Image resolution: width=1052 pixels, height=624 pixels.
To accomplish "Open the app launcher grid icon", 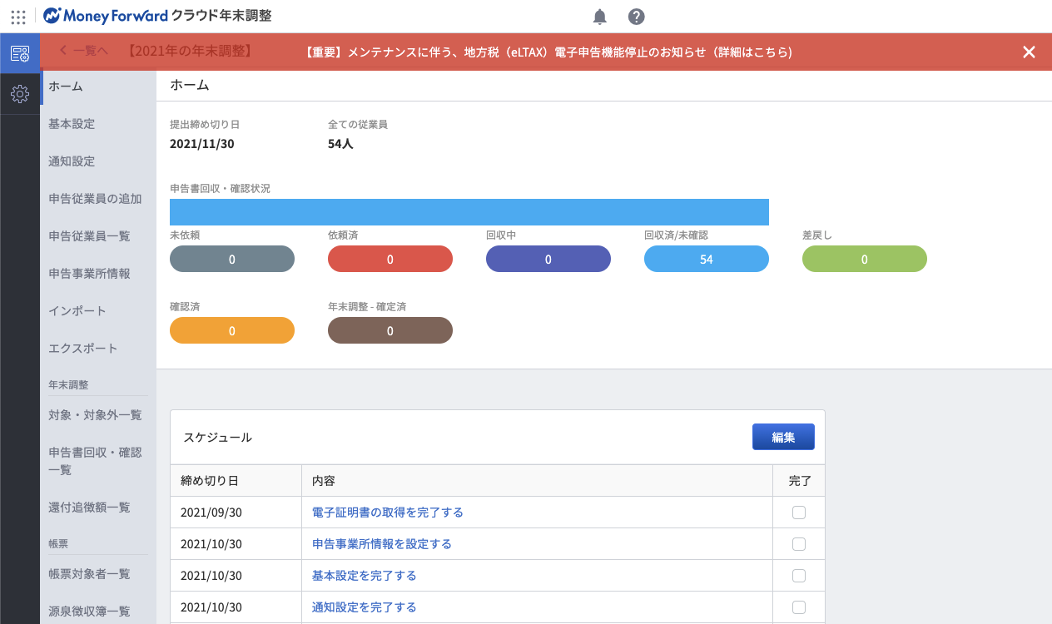I will (18, 17).
